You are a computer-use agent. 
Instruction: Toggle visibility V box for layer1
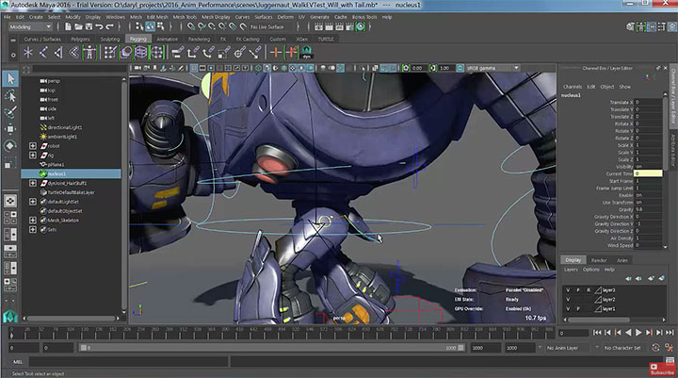pyautogui.click(x=568, y=309)
